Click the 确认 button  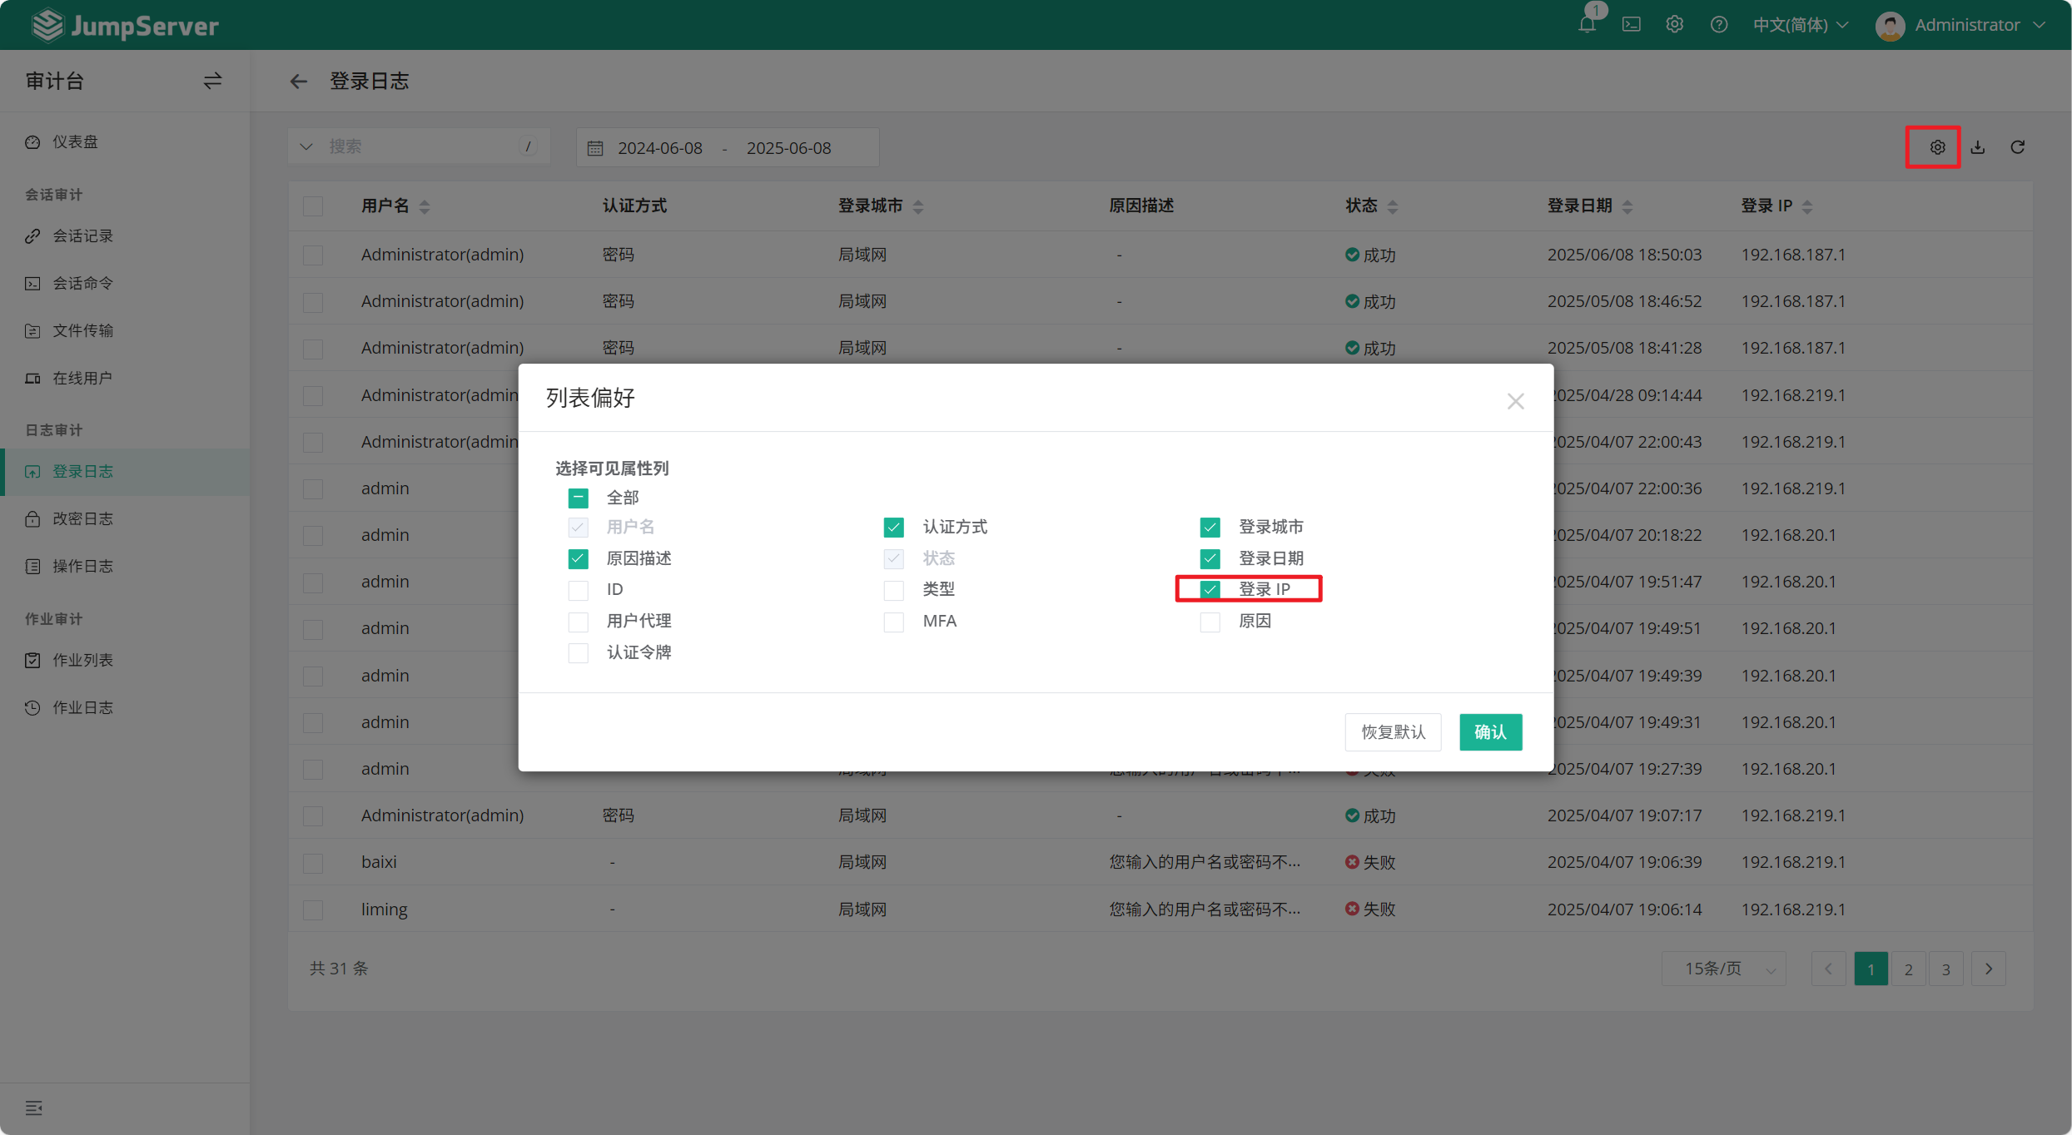1490,731
